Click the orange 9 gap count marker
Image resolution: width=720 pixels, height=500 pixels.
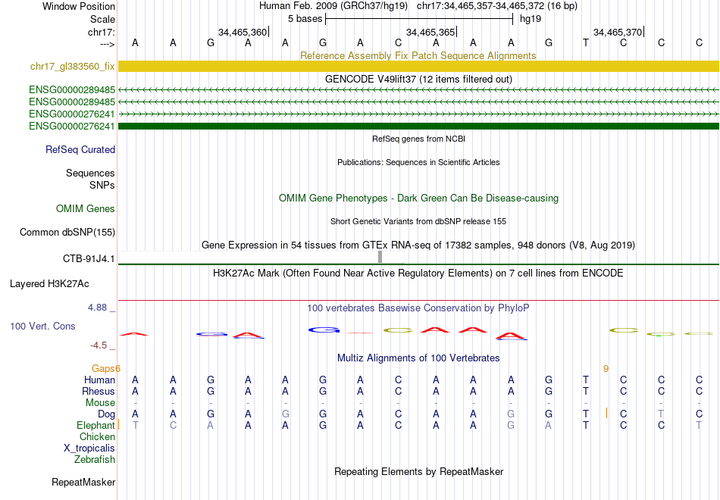(x=606, y=369)
